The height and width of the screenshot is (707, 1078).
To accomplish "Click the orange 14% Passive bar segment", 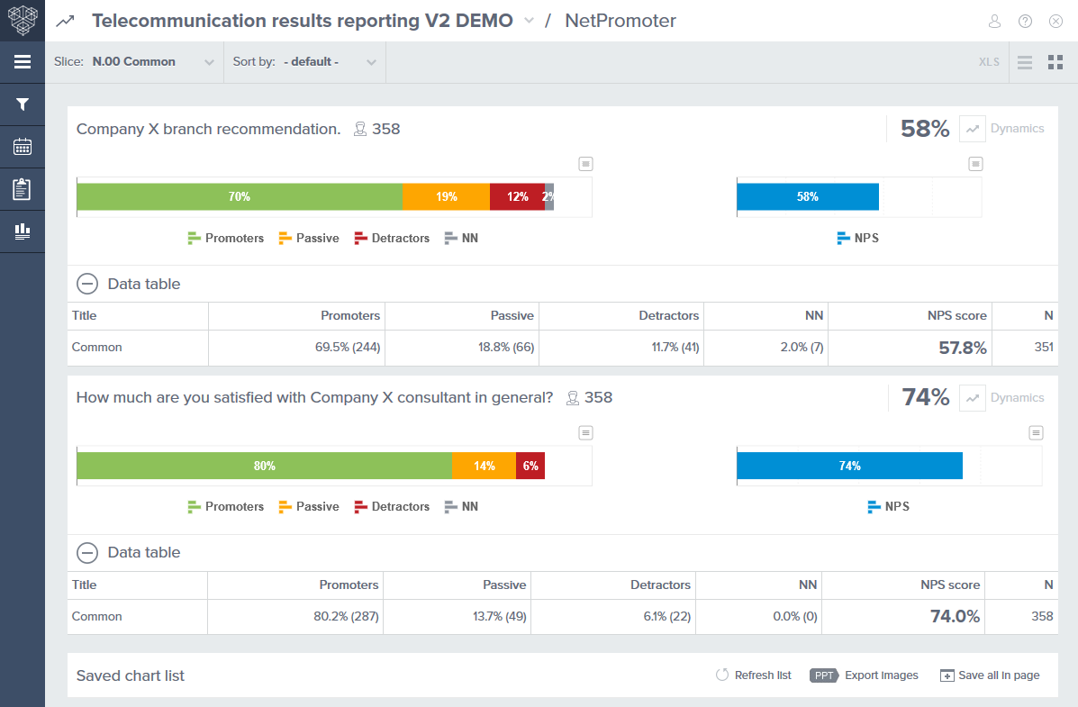I will coord(484,466).
